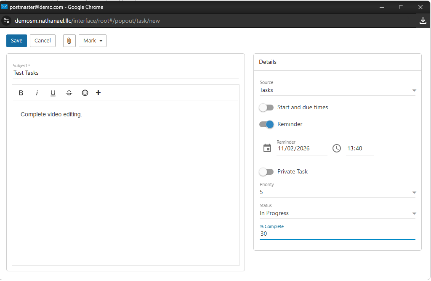Image resolution: width=431 pixels, height=281 pixels.
Task: Apply strikethrough formatting
Action: click(69, 93)
